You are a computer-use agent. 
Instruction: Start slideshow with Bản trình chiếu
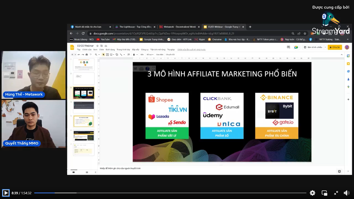click(313, 47)
